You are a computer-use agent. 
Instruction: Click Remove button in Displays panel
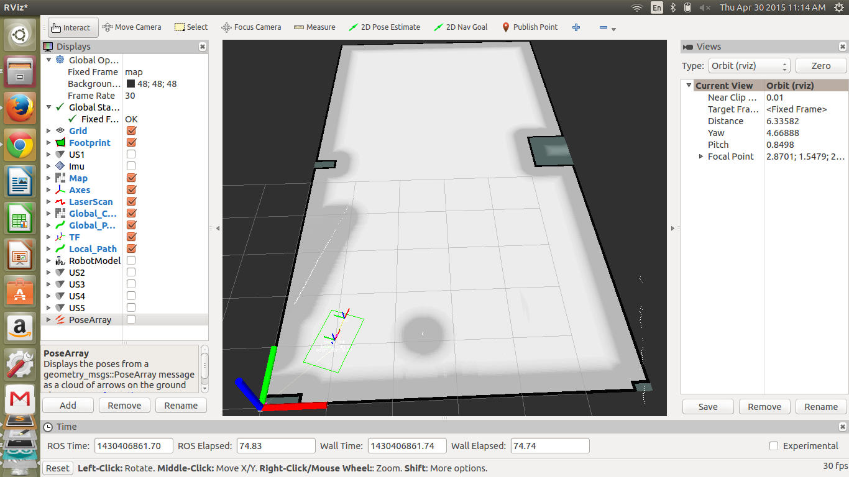pos(124,406)
